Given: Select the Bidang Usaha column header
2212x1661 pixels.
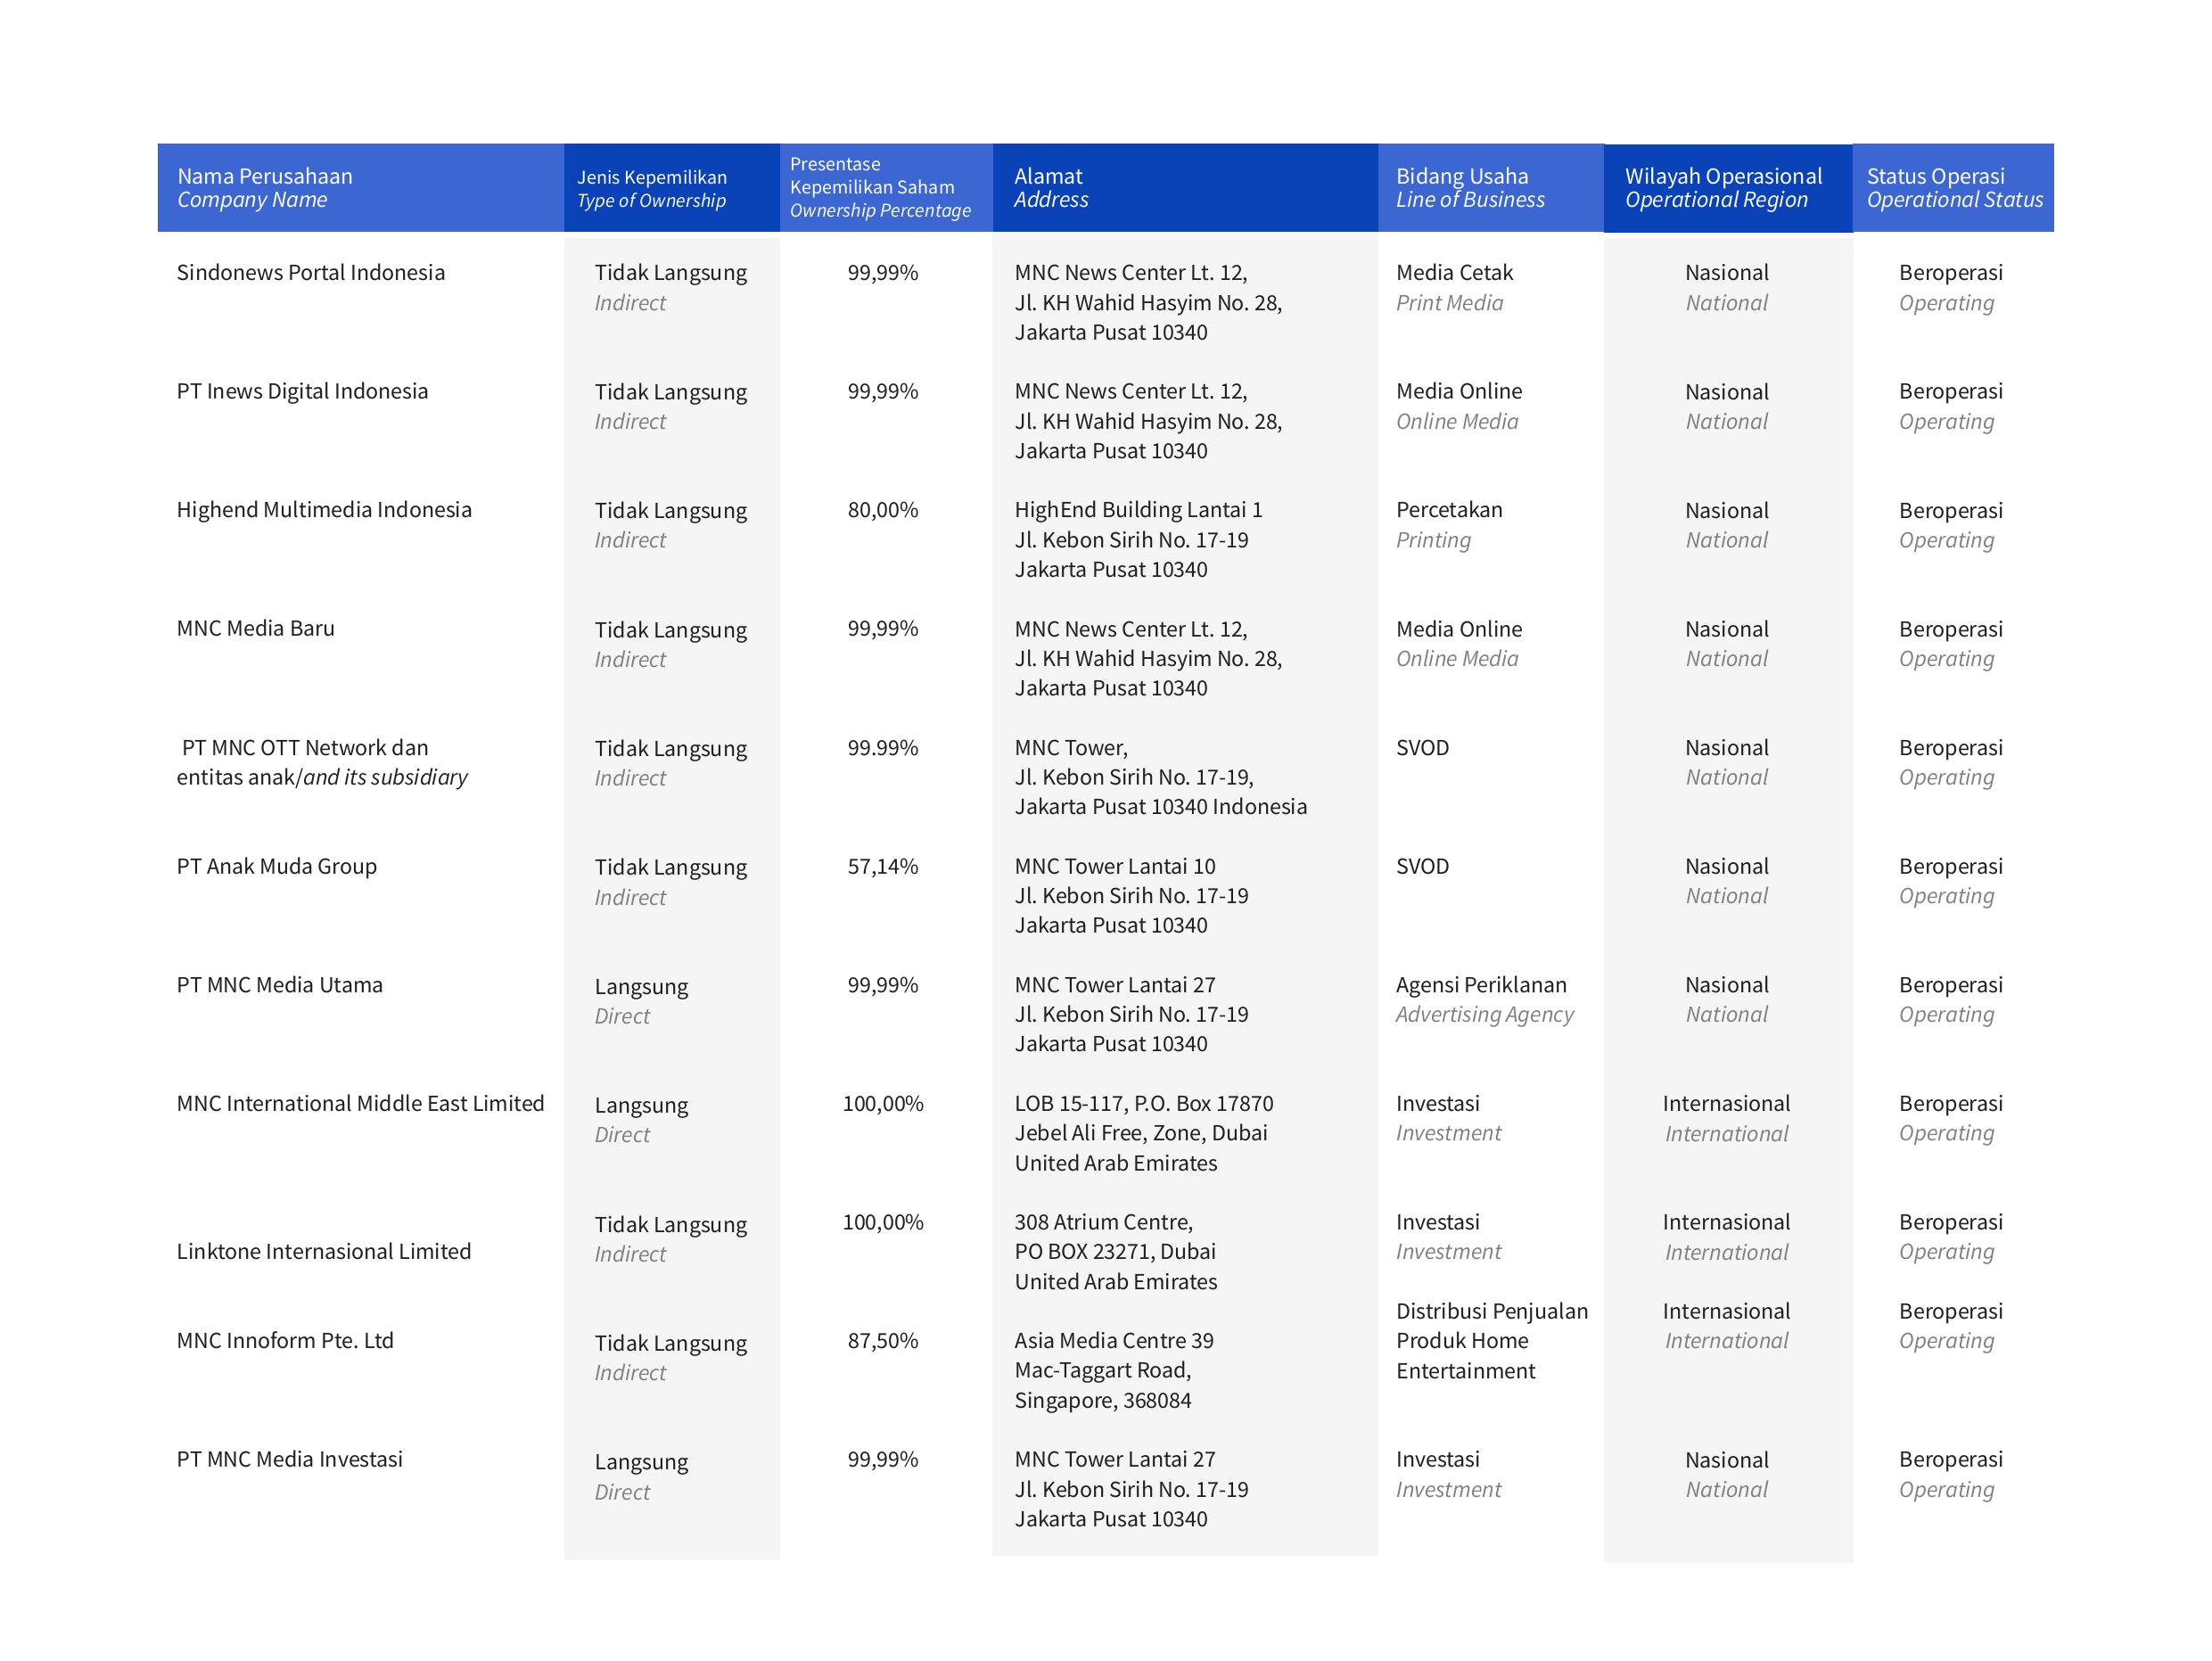Looking at the screenshot, I should tap(1491, 188).
